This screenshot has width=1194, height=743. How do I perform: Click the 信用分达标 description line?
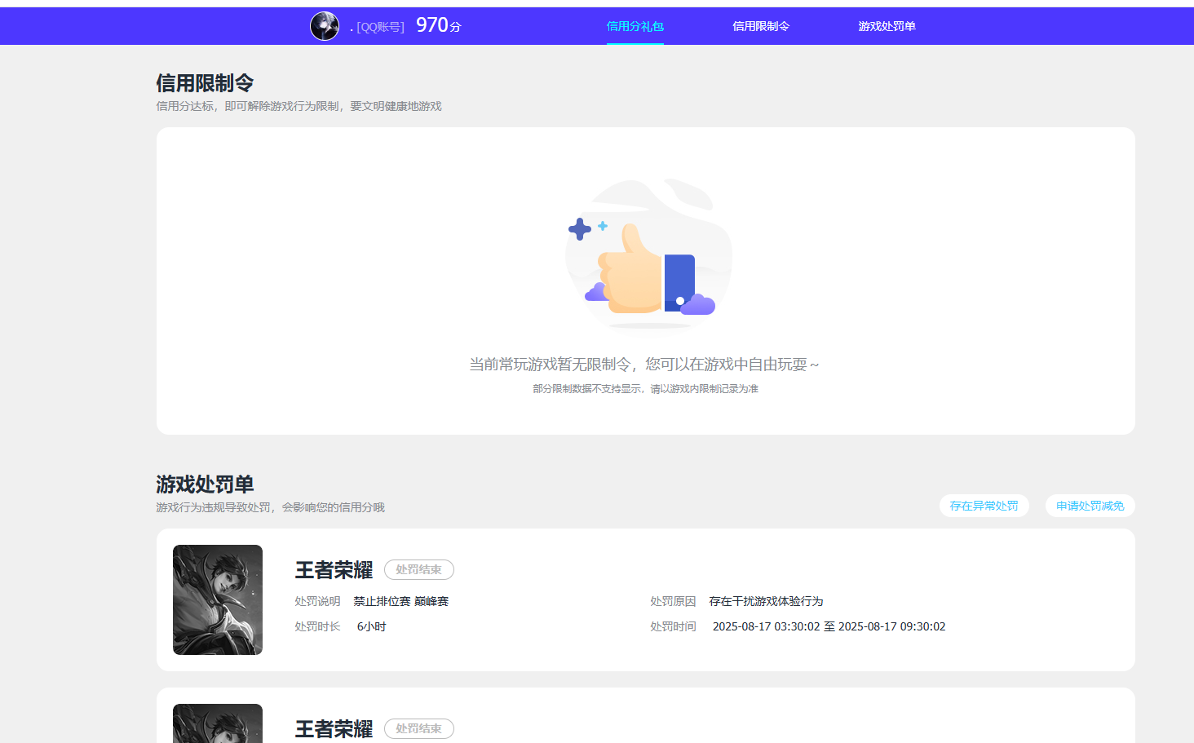click(x=298, y=106)
